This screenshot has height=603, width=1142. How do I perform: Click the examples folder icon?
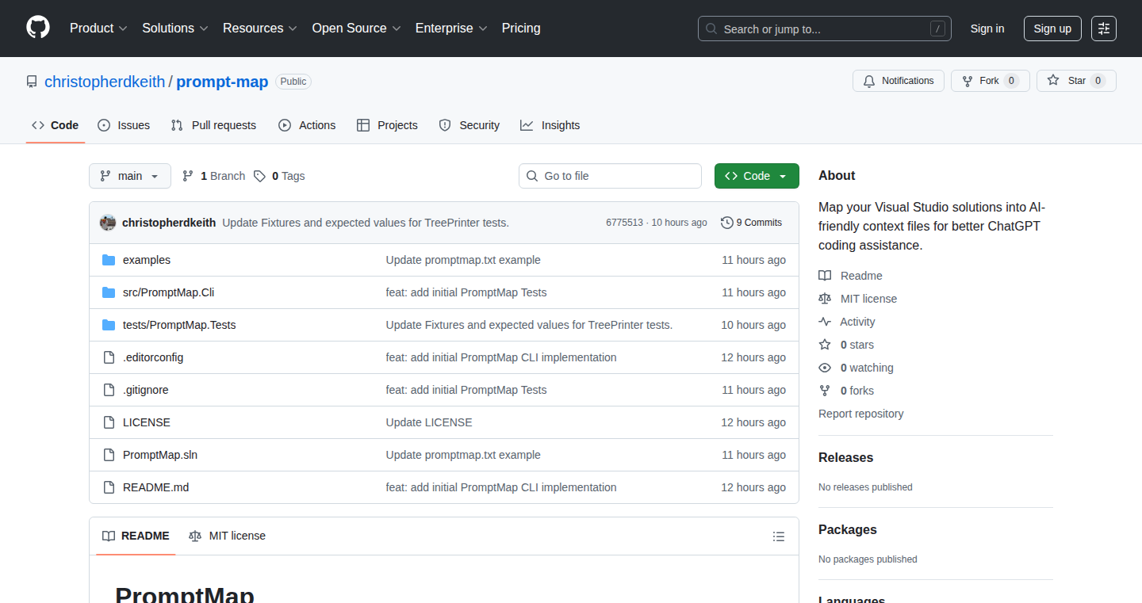109,260
